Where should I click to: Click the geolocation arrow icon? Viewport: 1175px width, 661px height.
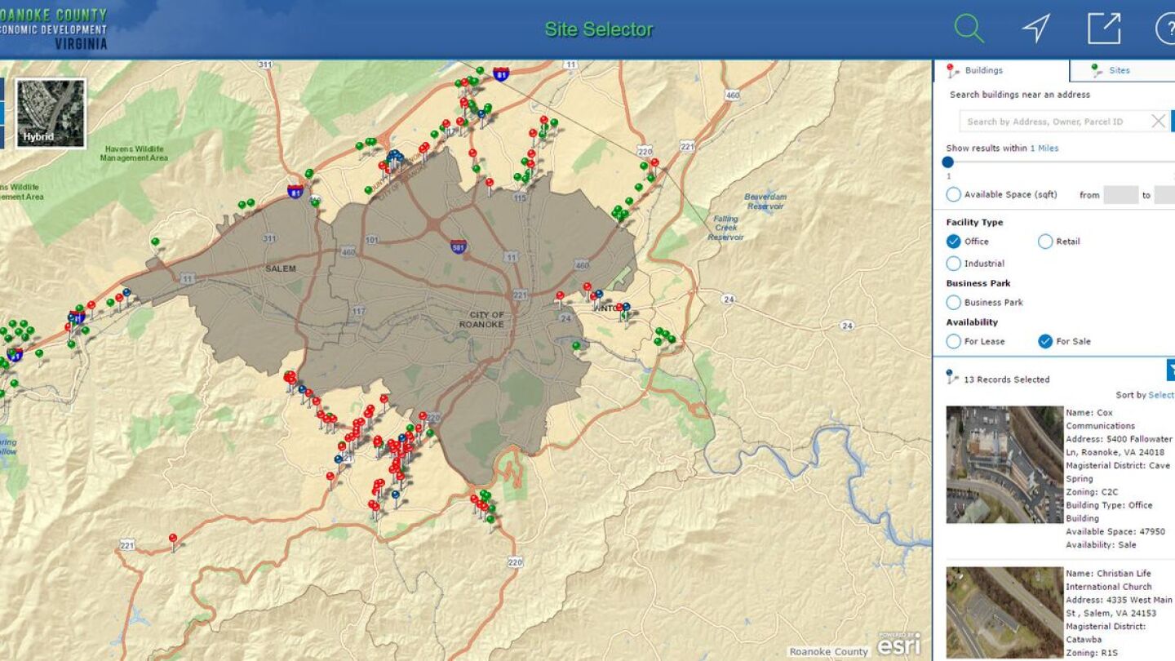(1035, 29)
